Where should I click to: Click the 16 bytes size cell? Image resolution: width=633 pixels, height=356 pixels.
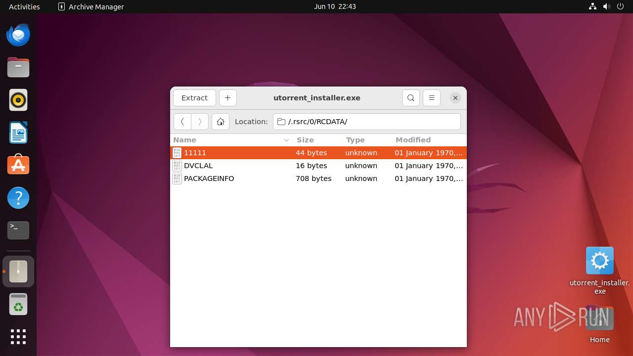click(311, 166)
